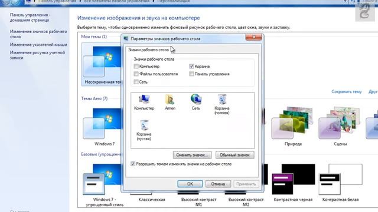The height and width of the screenshot is (212, 378).
Task: Click the Мои темы (1) heading
Action: point(94,37)
